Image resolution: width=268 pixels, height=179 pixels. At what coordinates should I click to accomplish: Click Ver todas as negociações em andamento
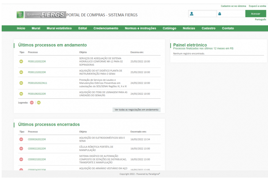click(137, 110)
